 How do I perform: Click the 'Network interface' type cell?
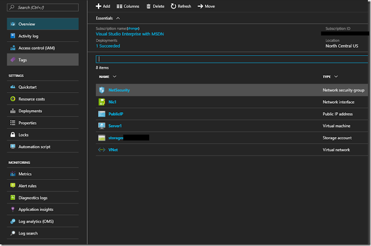339,102
